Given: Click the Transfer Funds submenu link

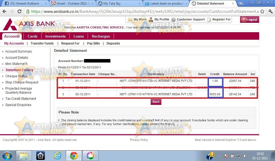Looking at the screenshot, I should [x=42, y=43].
